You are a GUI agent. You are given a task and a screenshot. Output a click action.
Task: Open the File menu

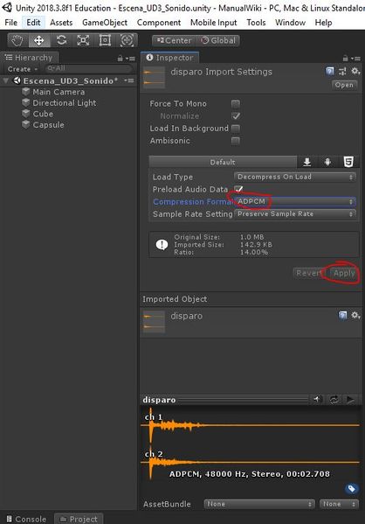tap(11, 23)
